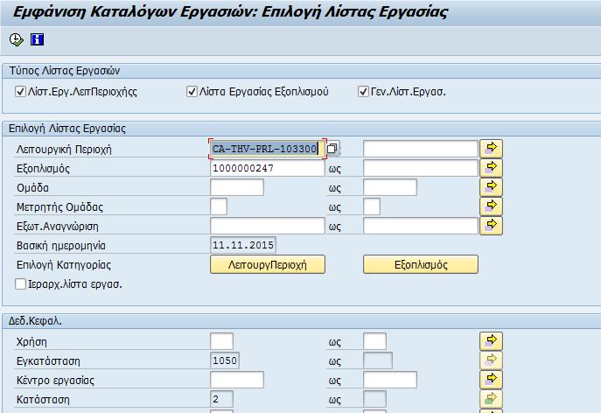Toggle Γεν.Λίστ.Εργασ. checkbox

(x=363, y=92)
